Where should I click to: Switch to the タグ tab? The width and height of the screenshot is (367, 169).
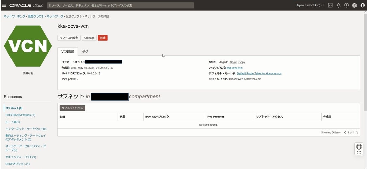[85, 51]
